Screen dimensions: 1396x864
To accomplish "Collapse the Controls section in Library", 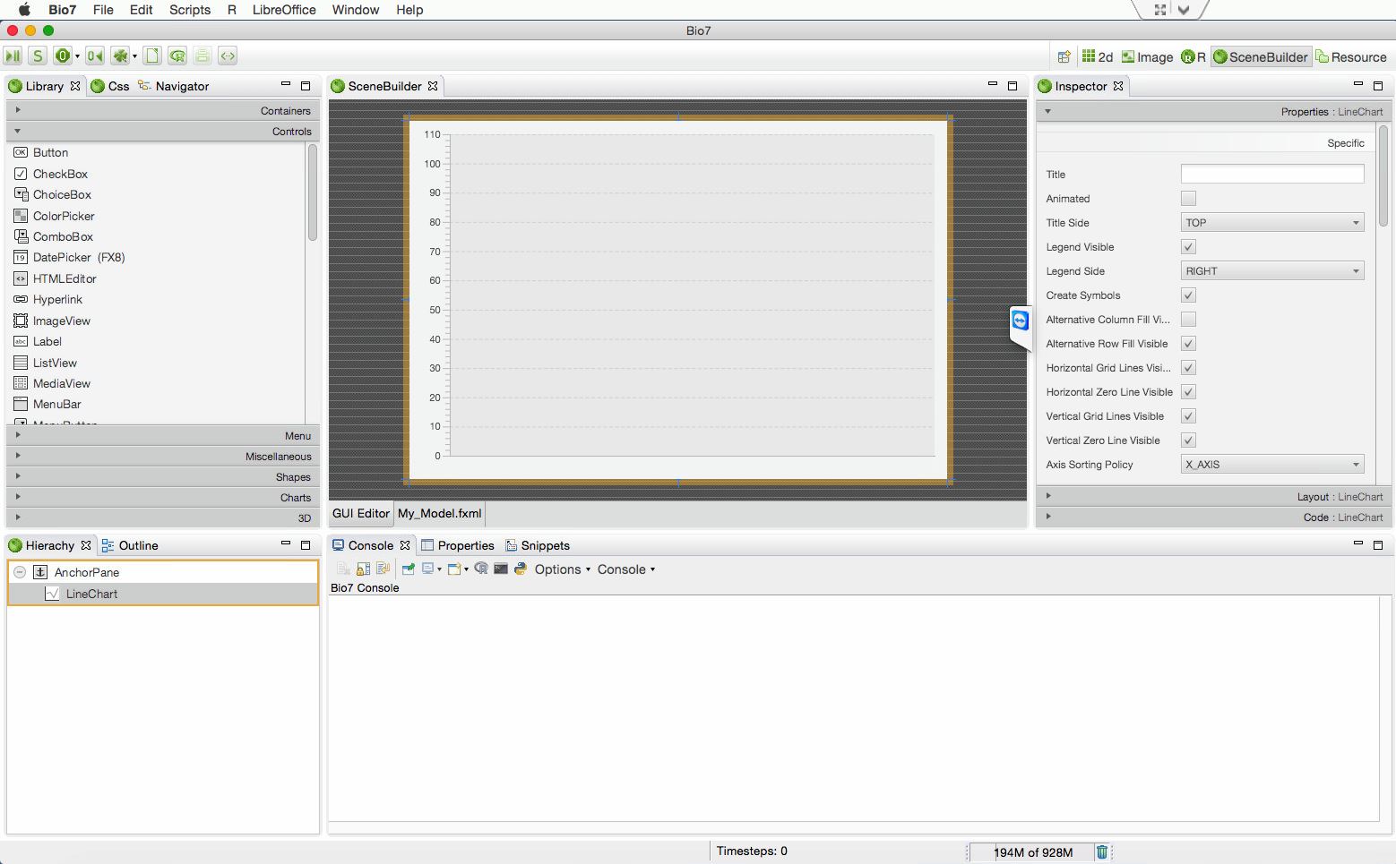I will tap(162, 131).
